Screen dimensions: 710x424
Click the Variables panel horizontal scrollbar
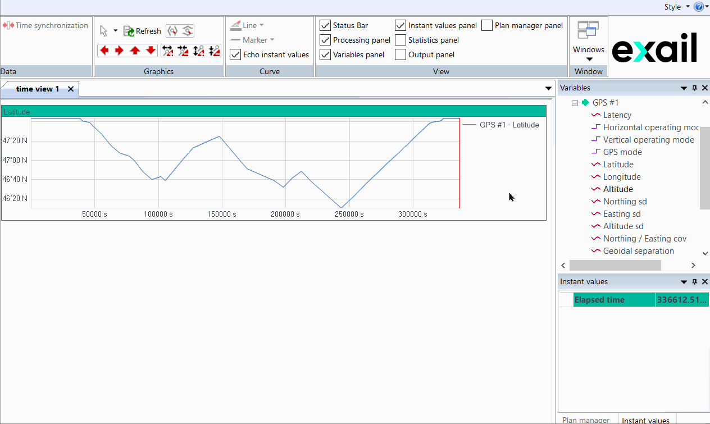615,265
